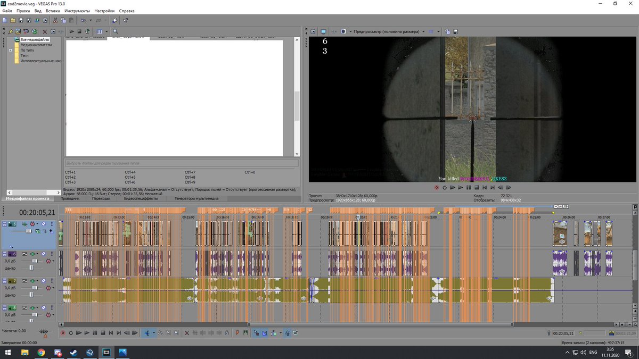Image resolution: width=639 pixels, height=359 pixels.
Task: Click the media search magnifier icon
Action: [116, 31]
